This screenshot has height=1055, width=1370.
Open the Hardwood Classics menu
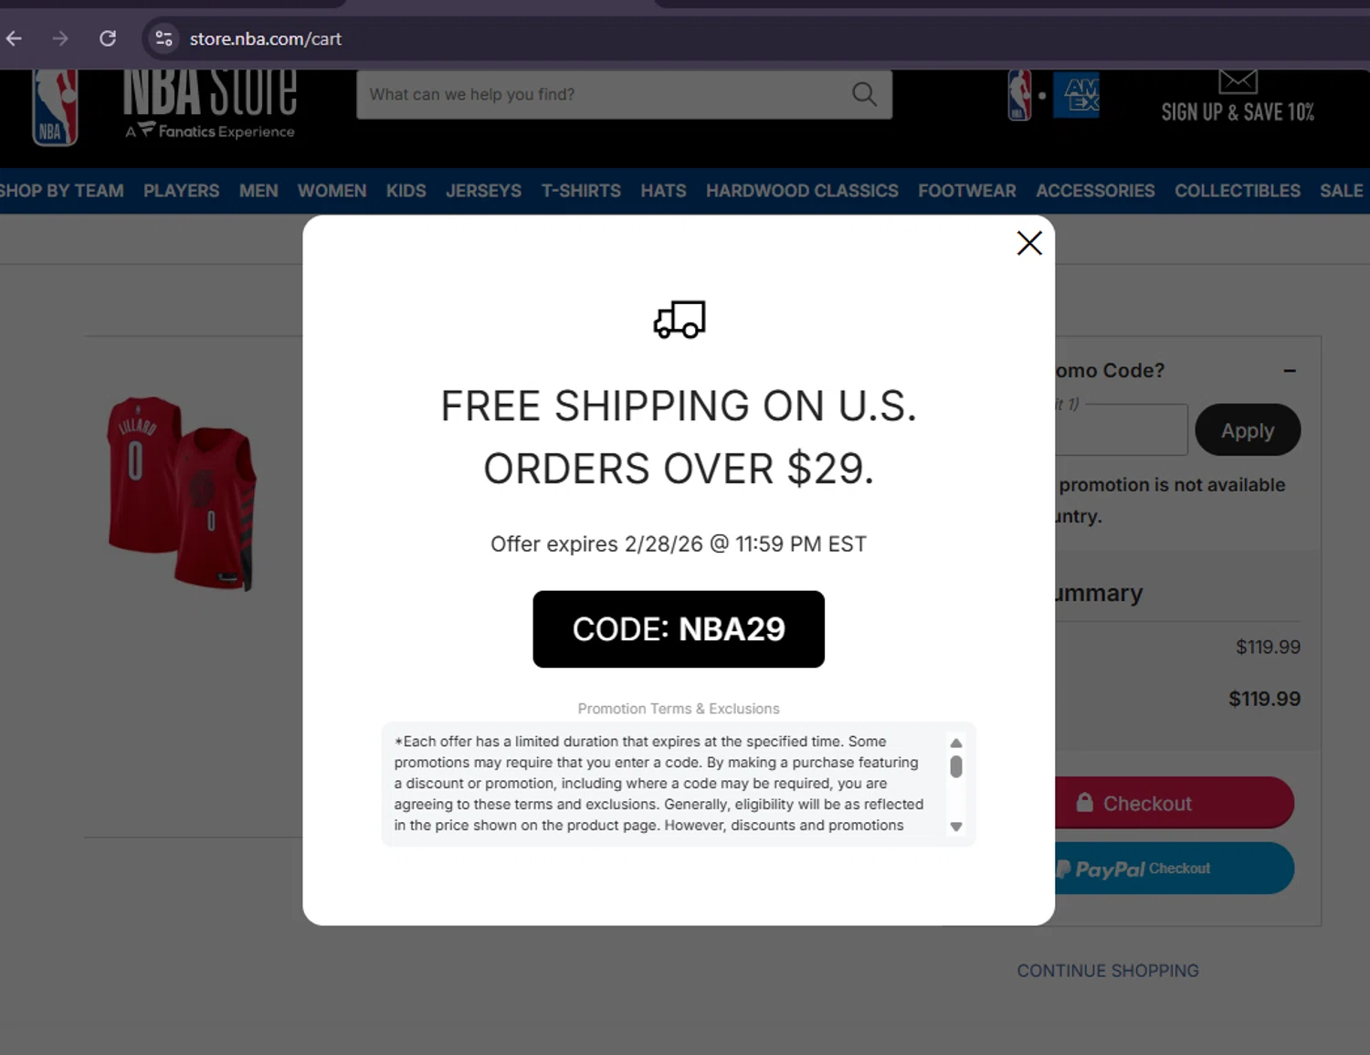click(802, 191)
